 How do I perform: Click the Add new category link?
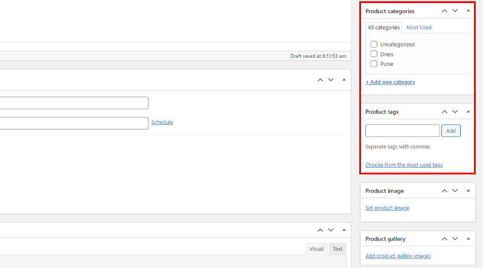390,82
